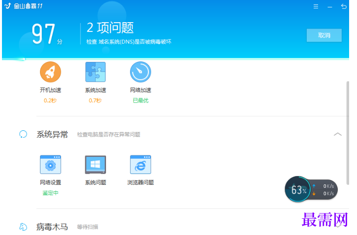
Task: Click the 2 项问题 headline
Action: pyautogui.click(x=110, y=28)
